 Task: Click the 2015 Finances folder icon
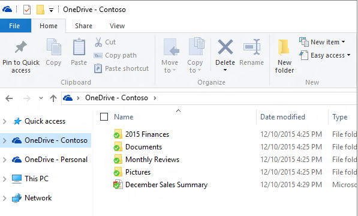click(118, 134)
